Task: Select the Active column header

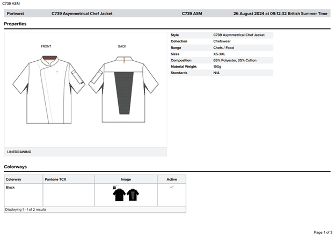Action: click(x=171, y=179)
